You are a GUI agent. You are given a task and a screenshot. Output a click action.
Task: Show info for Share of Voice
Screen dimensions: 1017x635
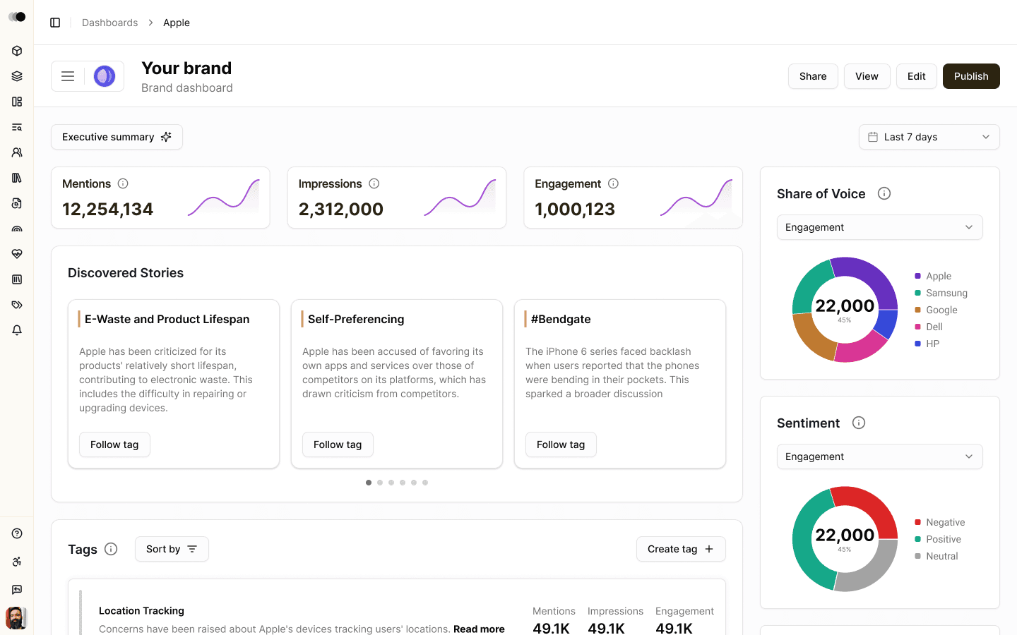884,193
